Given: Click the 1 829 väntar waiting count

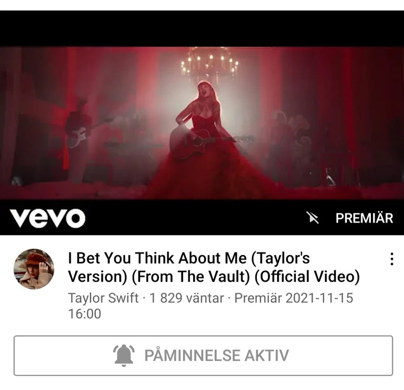Looking at the screenshot, I should pyautogui.click(x=187, y=298).
